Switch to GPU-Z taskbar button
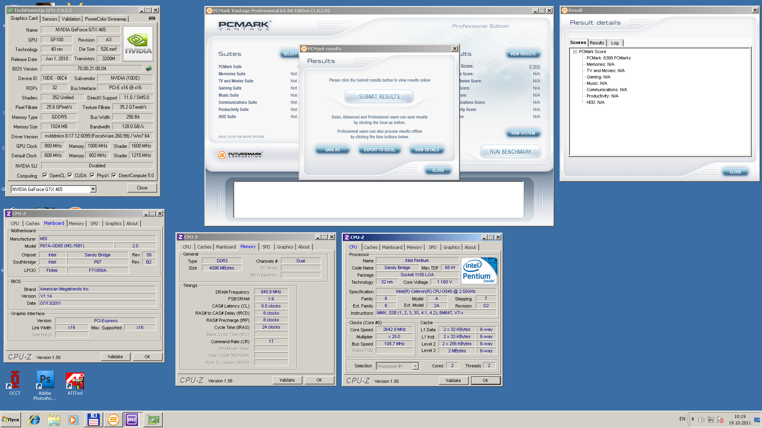Viewport: 762px width, 428px height. [153, 419]
